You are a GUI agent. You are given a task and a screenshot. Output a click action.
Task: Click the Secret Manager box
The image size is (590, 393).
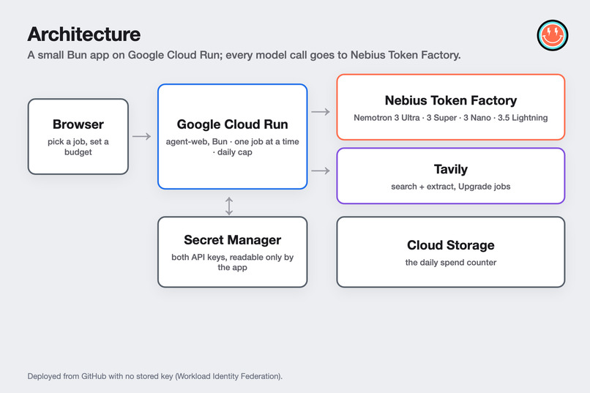click(x=233, y=252)
